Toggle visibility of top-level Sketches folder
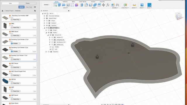This screenshot has width=187, height=105. click(47, 25)
